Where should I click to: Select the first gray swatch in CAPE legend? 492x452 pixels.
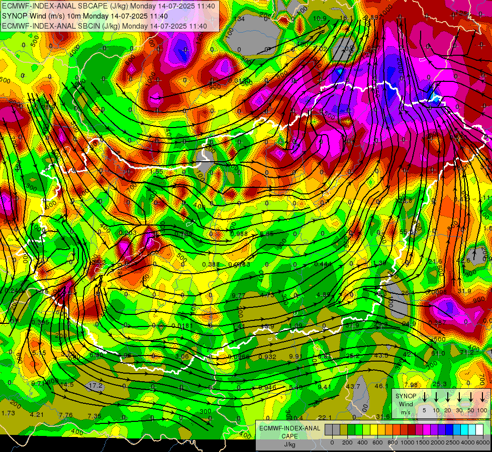[329, 430]
